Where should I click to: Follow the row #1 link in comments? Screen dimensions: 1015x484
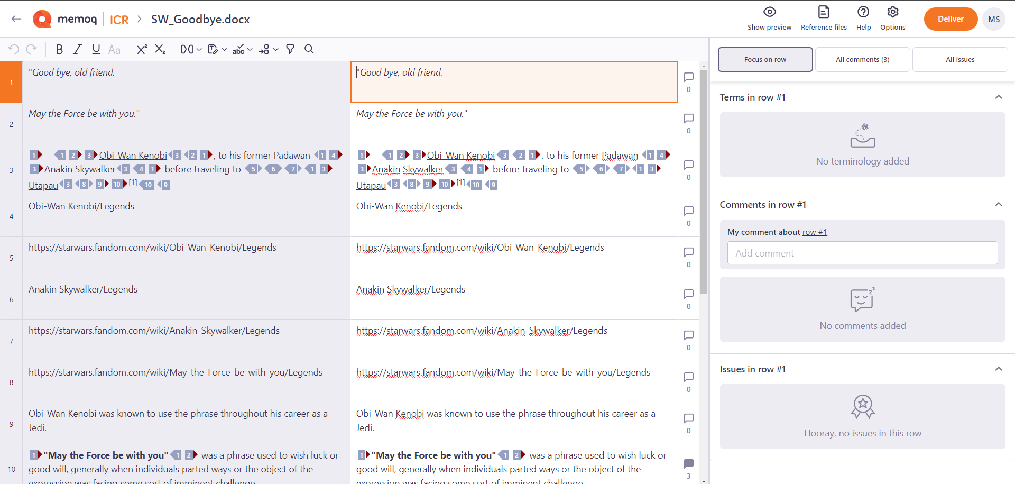click(x=815, y=232)
